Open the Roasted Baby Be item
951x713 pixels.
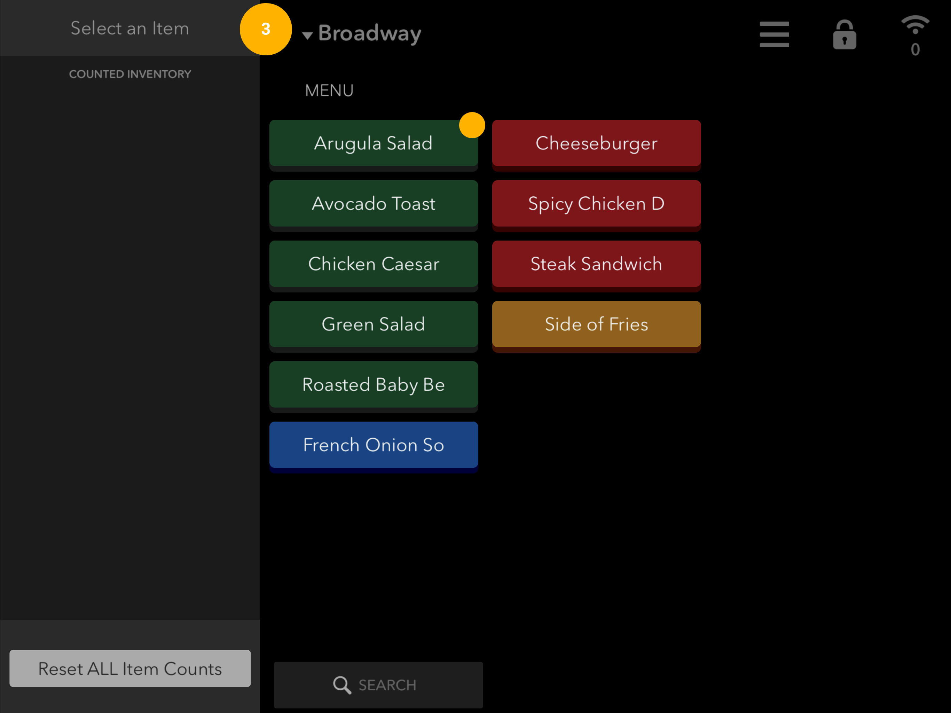coord(374,385)
